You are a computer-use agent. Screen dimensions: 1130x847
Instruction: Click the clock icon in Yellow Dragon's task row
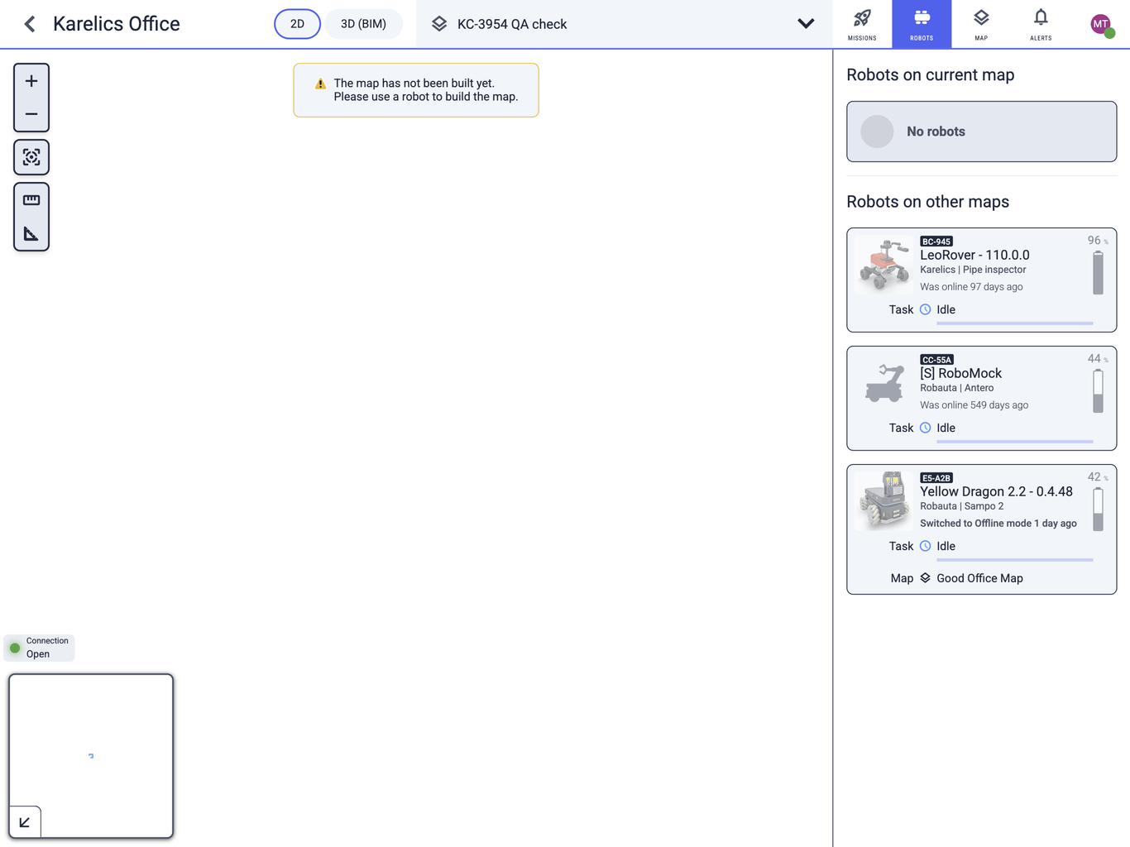(926, 546)
